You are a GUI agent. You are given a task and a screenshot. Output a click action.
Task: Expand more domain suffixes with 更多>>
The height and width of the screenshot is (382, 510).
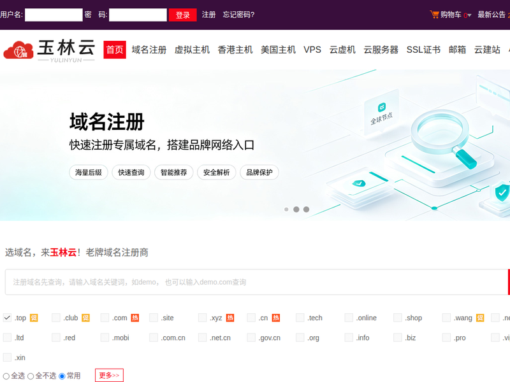(109, 375)
